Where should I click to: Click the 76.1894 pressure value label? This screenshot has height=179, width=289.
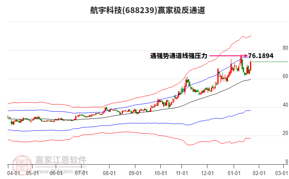click(261, 56)
